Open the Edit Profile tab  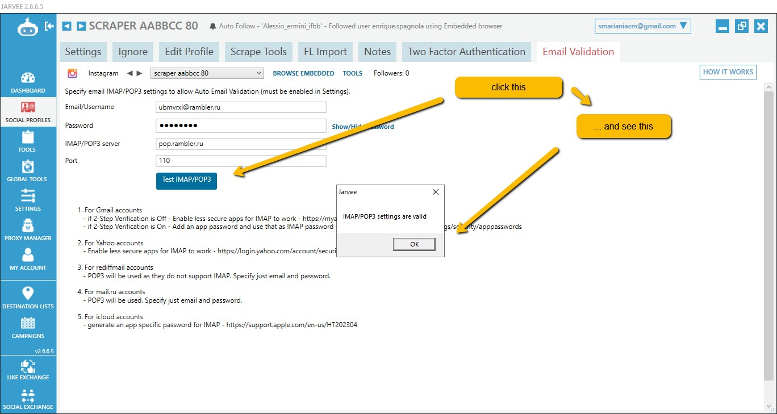189,52
